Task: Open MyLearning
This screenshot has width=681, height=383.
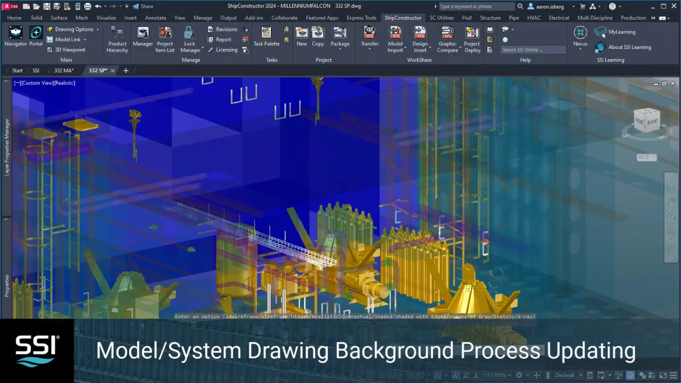Action: [621, 32]
